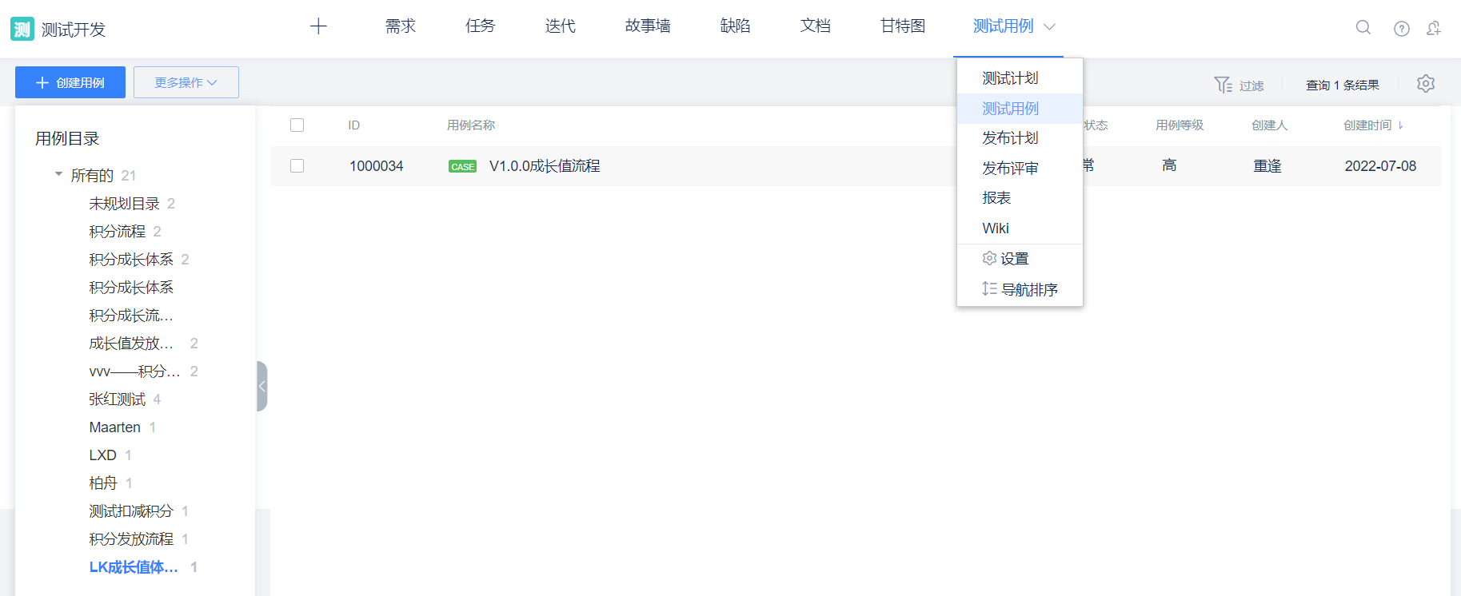Click the 过滤 filter label

pyautogui.click(x=1251, y=85)
